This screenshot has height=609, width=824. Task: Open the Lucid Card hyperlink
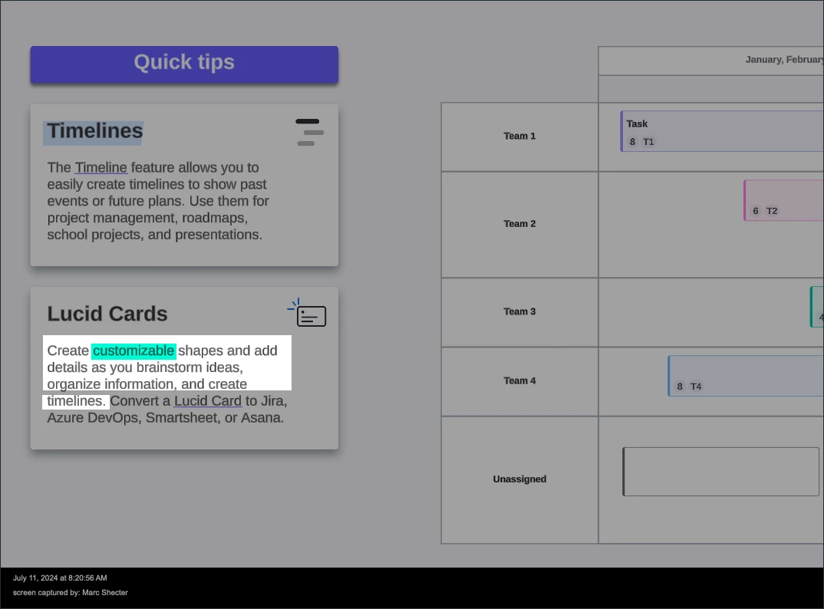208,401
